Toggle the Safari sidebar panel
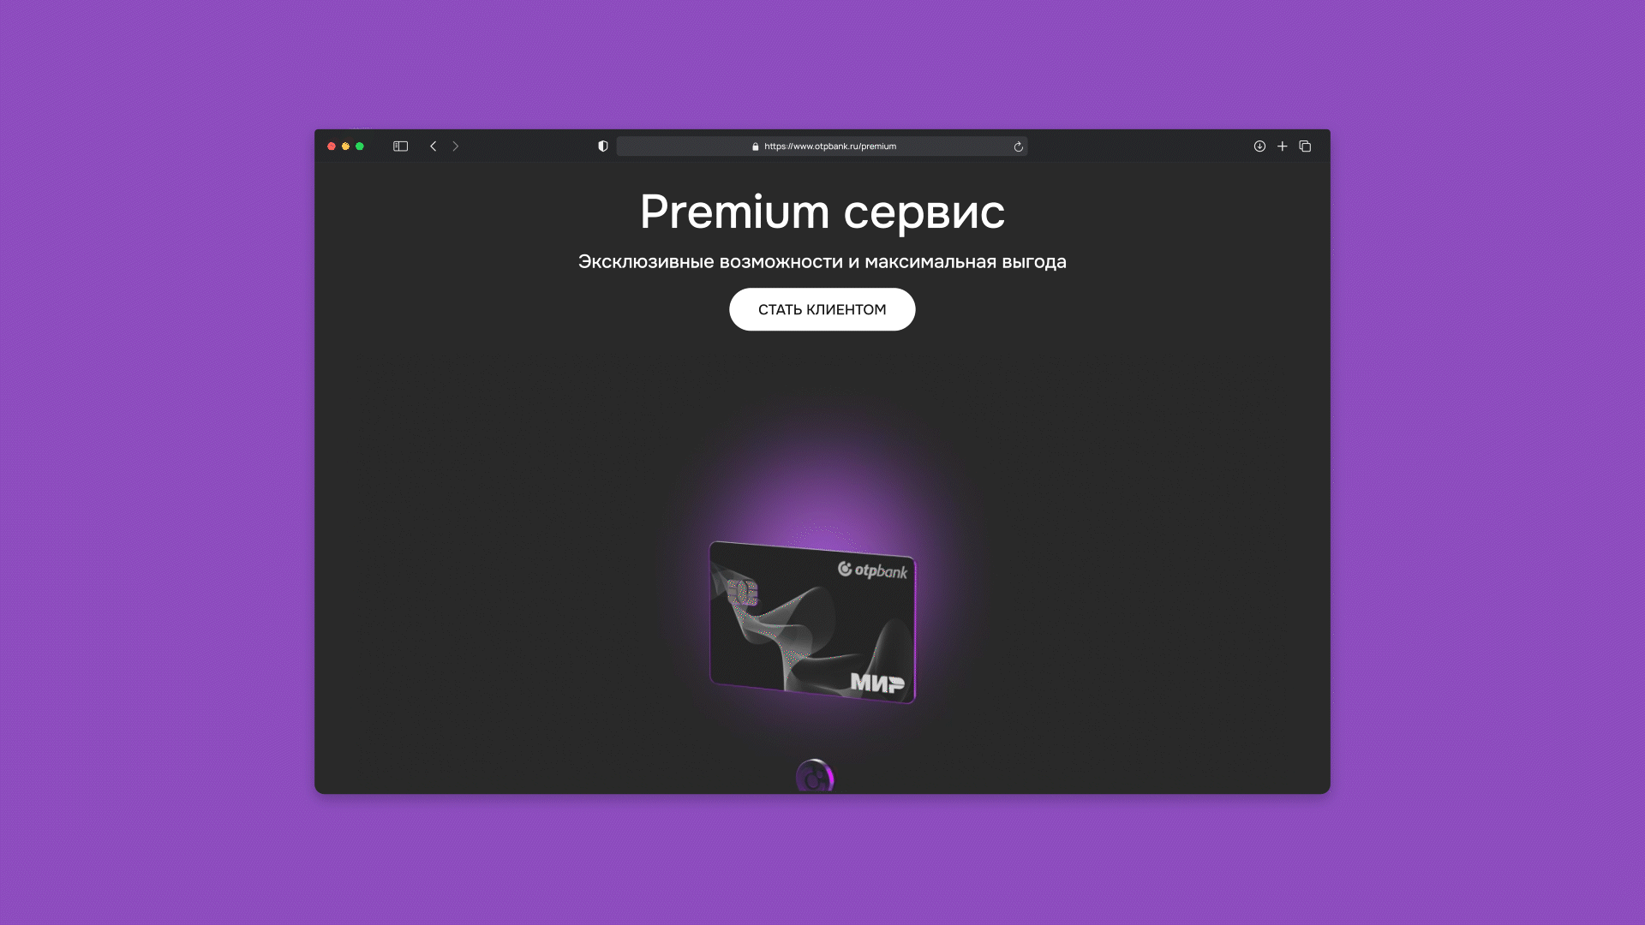Screen dimensions: 1645x925 pyautogui.click(x=400, y=146)
